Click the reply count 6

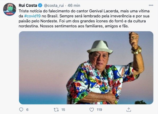click(27, 110)
